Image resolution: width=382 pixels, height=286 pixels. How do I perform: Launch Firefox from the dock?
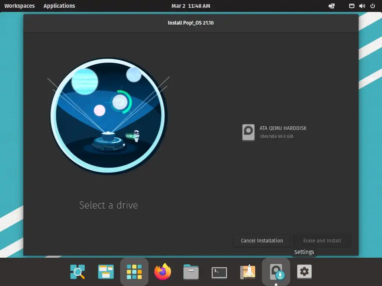pos(163,271)
